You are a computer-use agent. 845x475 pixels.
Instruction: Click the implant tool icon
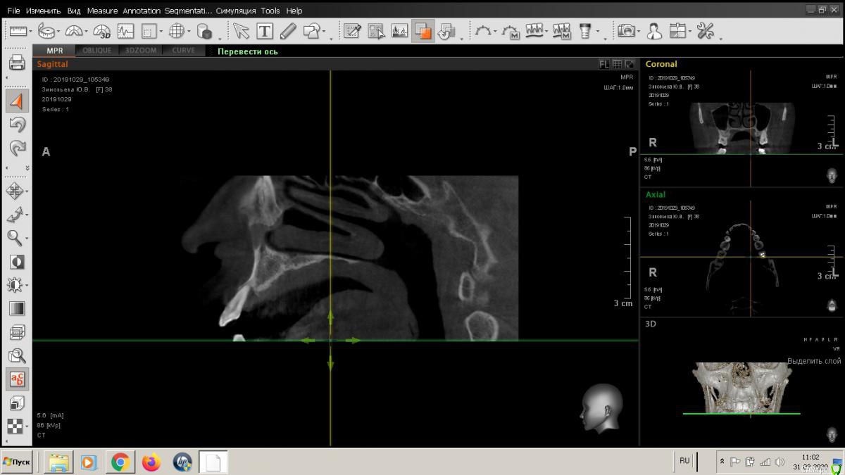[x=584, y=31]
